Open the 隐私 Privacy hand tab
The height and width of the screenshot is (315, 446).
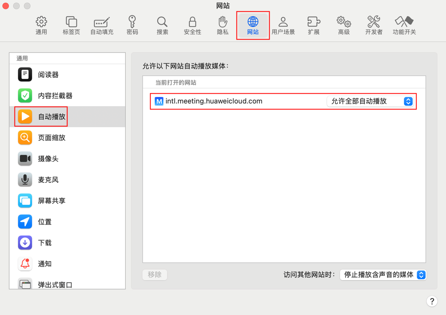223,25
